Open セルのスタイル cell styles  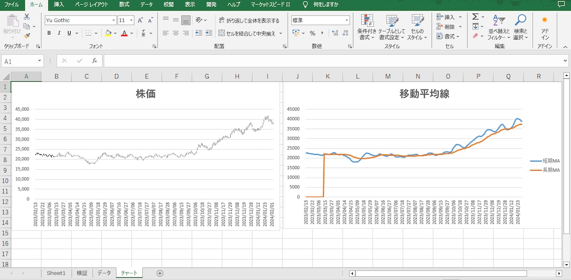417,27
